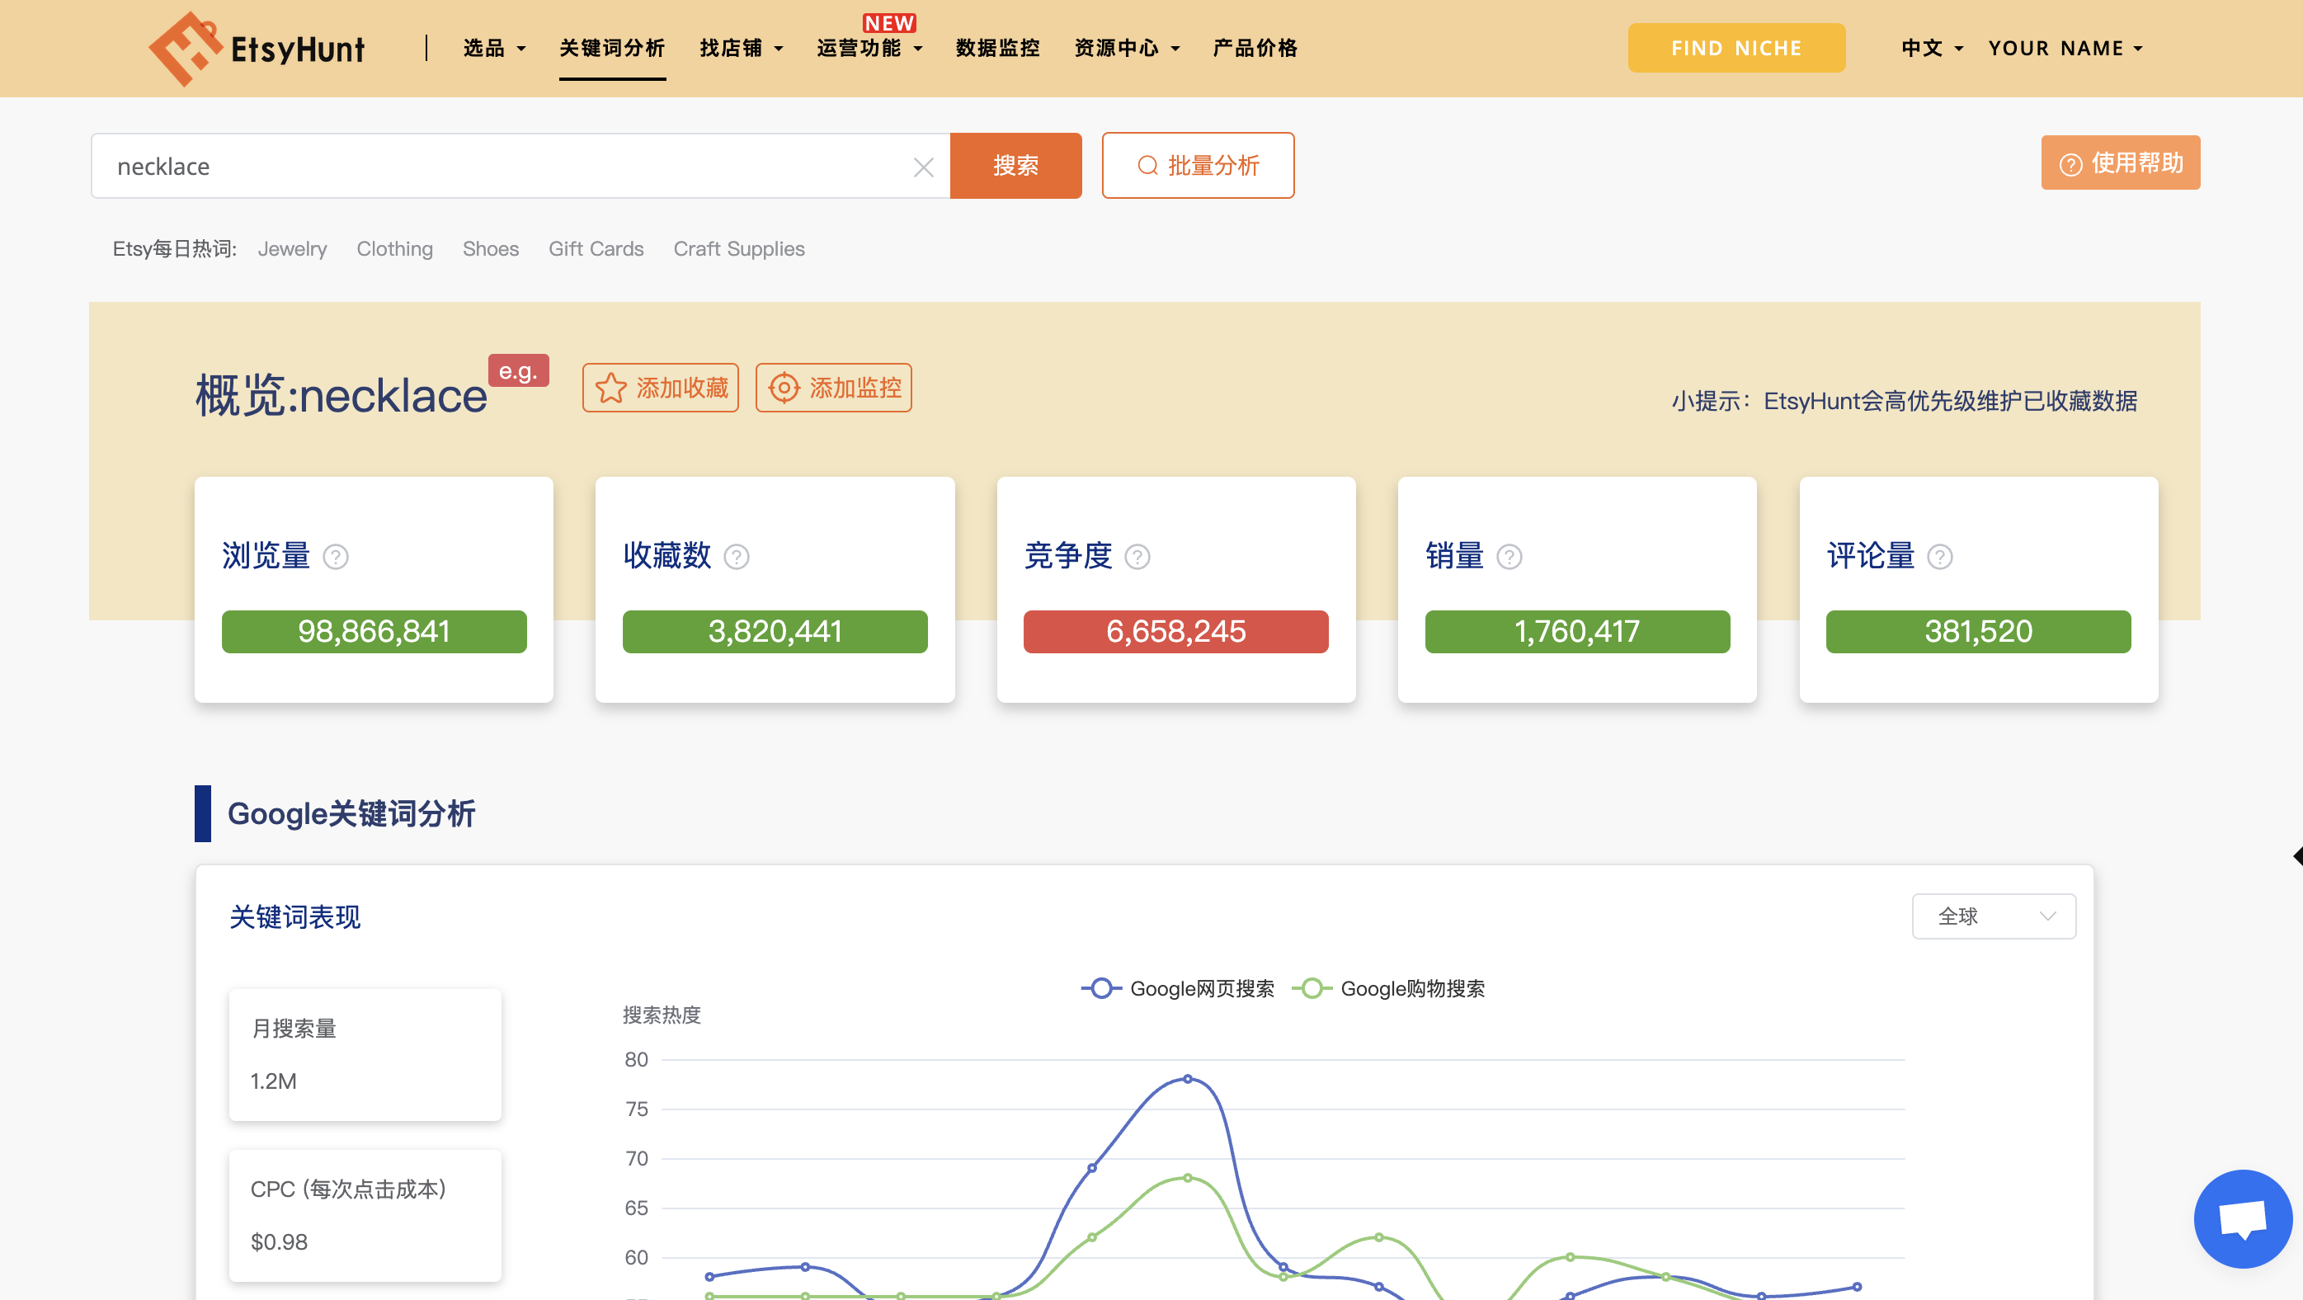Click the question icon beside 销量
This screenshot has height=1300, width=2303.
coord(1509,557)
